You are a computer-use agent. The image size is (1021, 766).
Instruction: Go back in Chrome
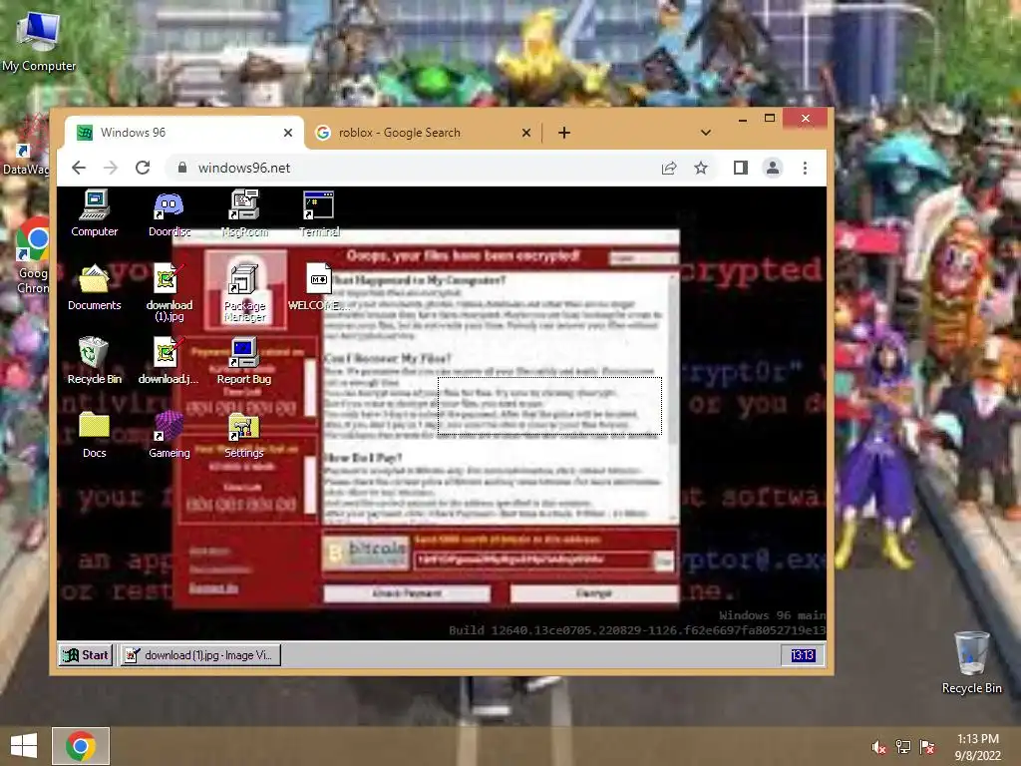click(79, 168)
